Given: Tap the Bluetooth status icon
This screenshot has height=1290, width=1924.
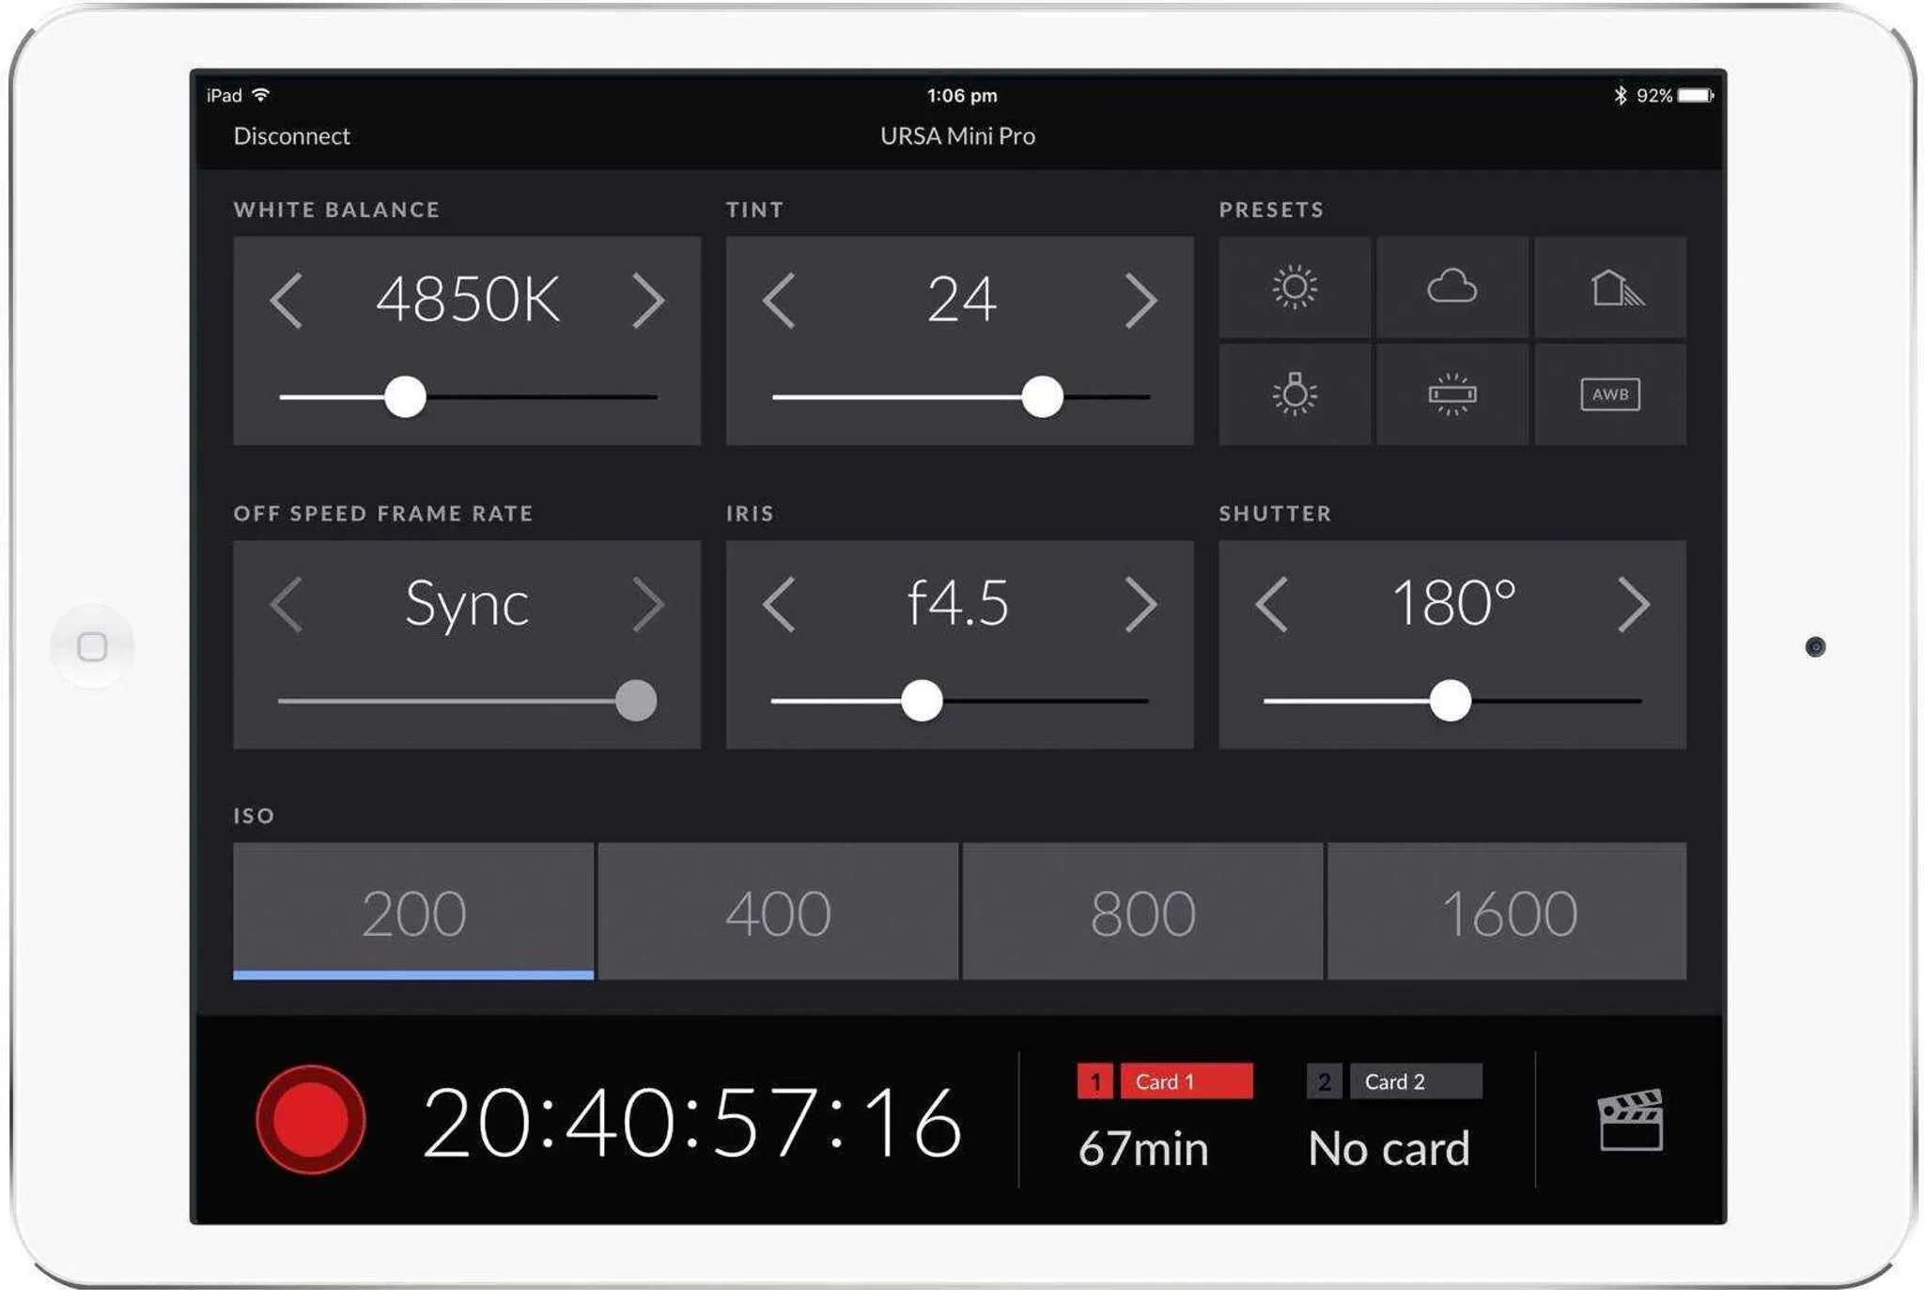Looking at the screenshot, I should (x=1620, y=95).
